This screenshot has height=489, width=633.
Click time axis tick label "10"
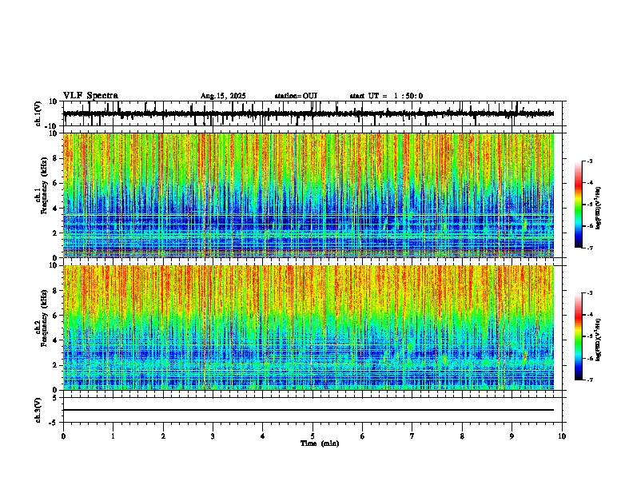pos(562,436)
